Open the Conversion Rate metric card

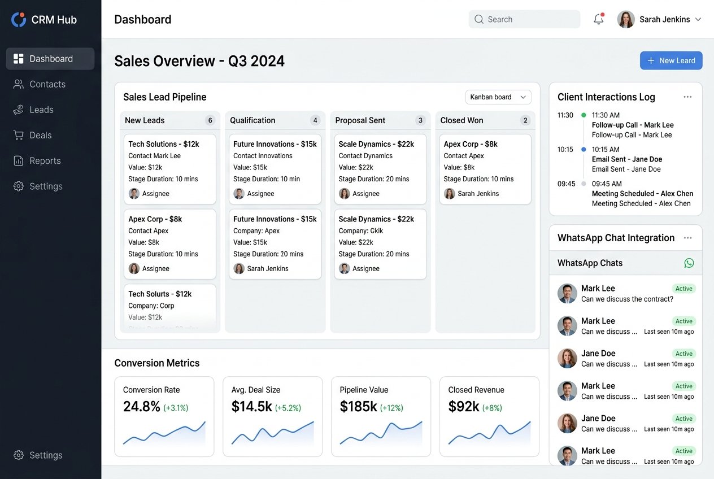(x=164, y=416)
